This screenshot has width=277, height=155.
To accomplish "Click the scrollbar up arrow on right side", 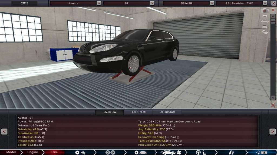I will pos(273,16).
